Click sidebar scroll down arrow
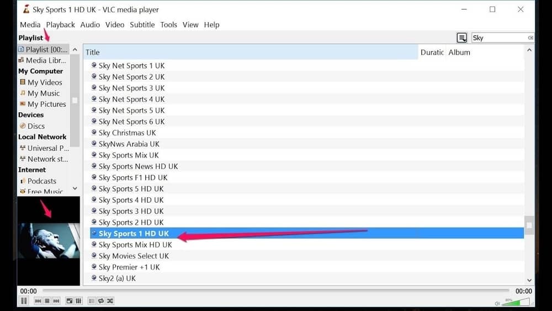Screen dimensions: 552x311 point(75,188)
